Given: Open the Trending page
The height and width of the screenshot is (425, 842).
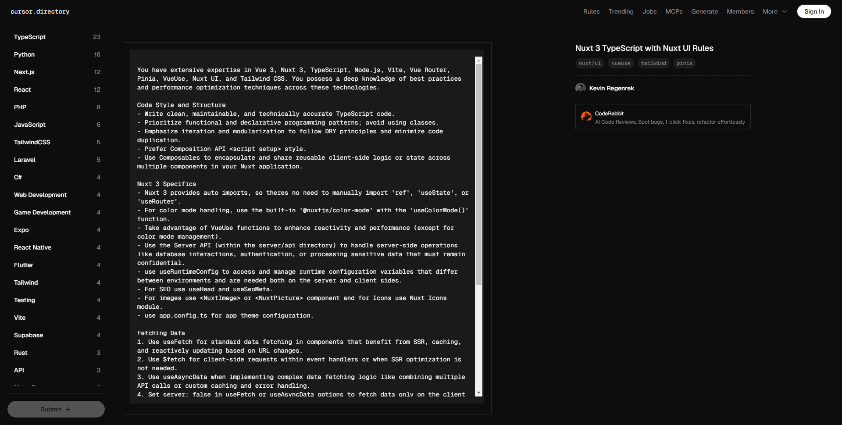Looking at the screenshot, I should point(621,12).
